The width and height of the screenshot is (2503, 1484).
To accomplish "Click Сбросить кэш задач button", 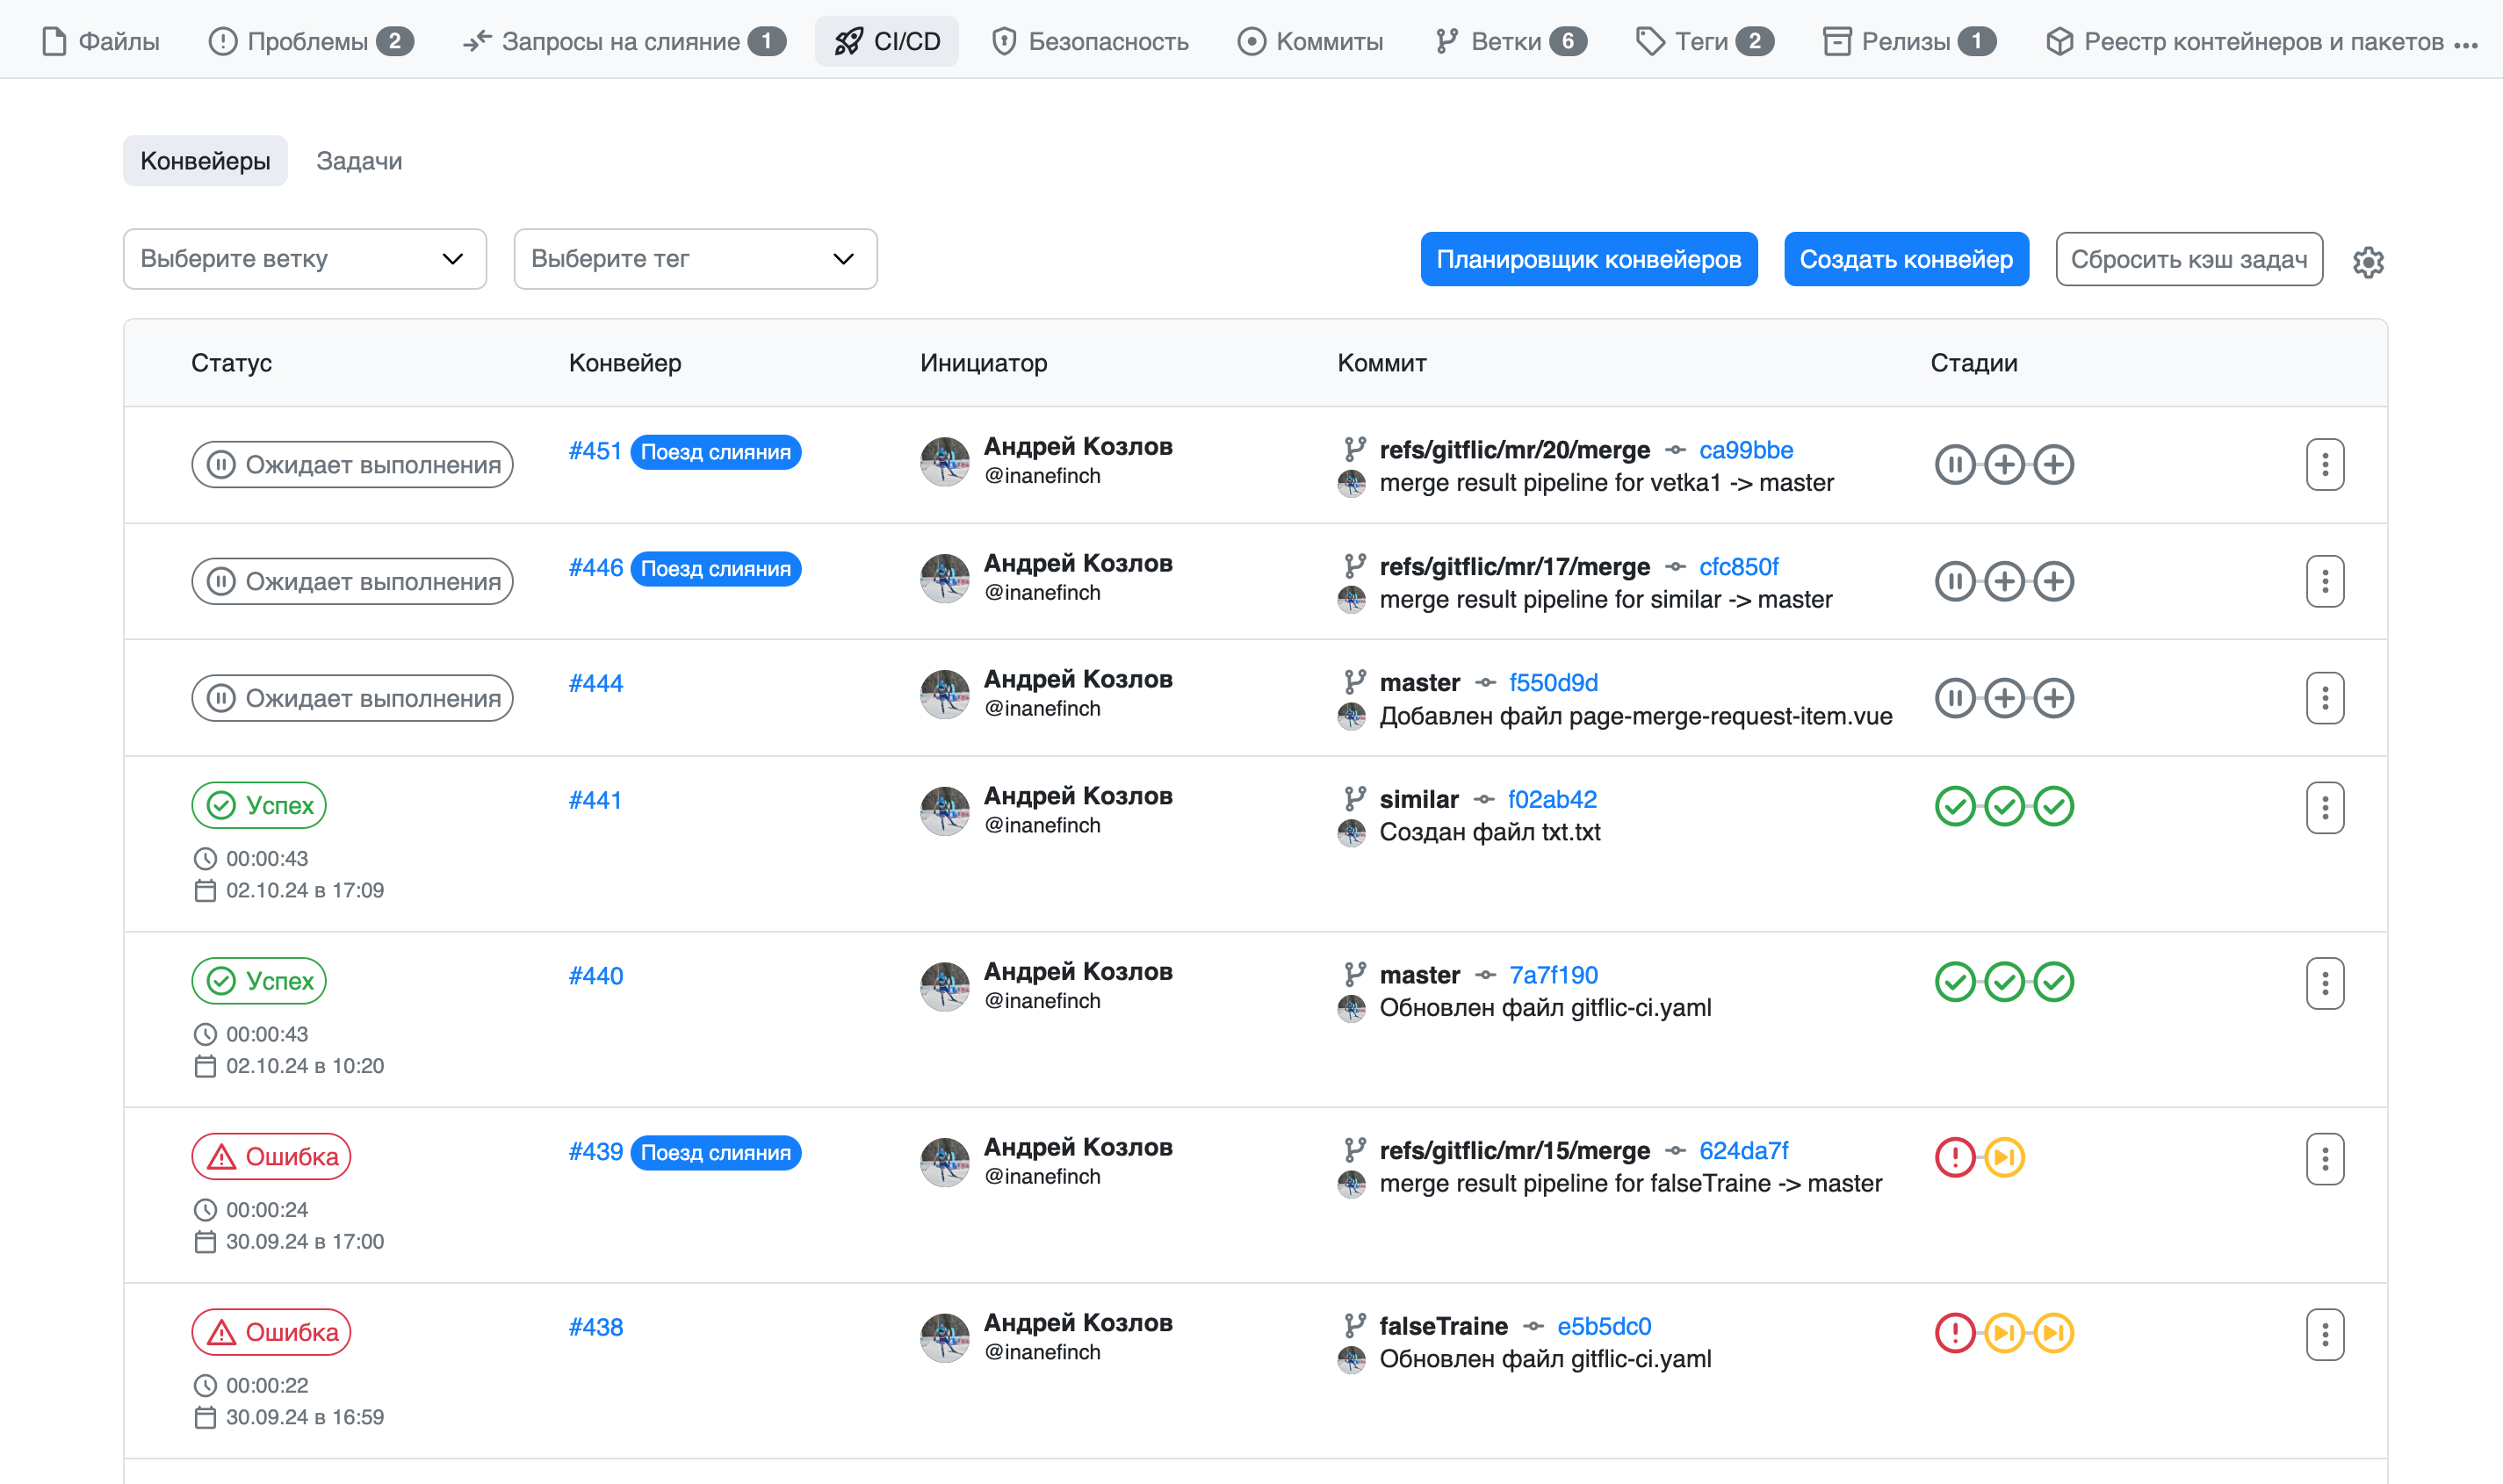I will (x=2188, y=259).
